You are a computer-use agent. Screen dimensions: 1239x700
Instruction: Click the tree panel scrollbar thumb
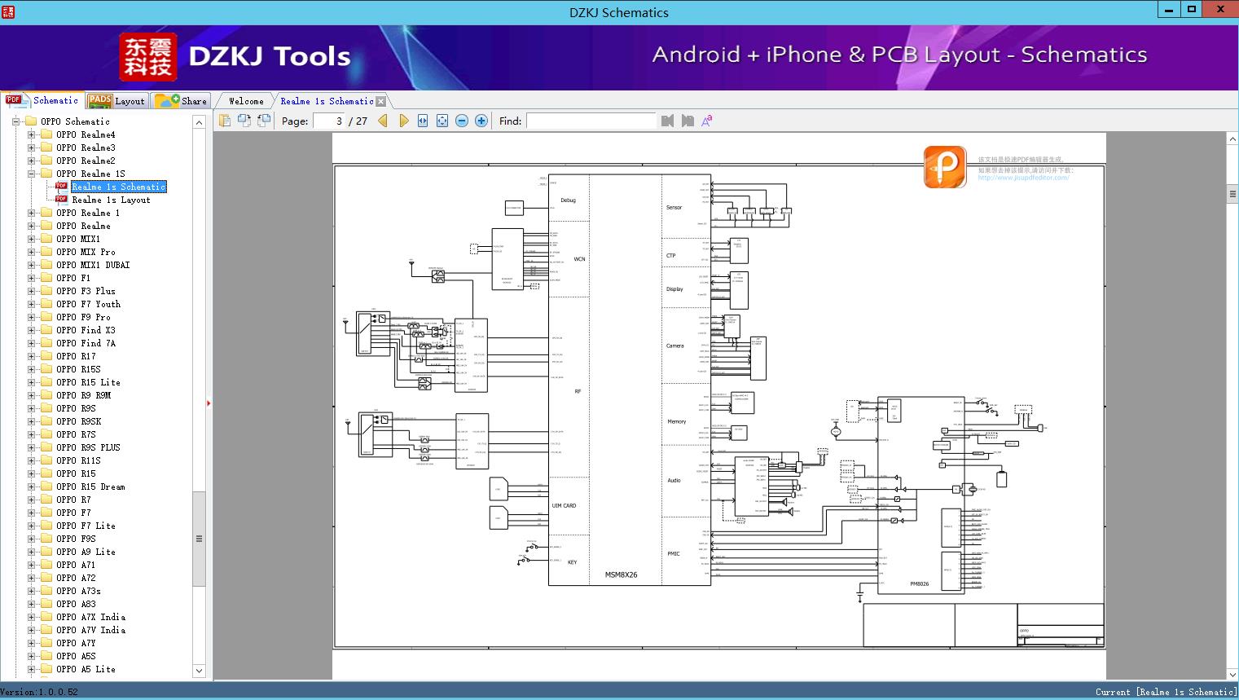tap(199, 539)
